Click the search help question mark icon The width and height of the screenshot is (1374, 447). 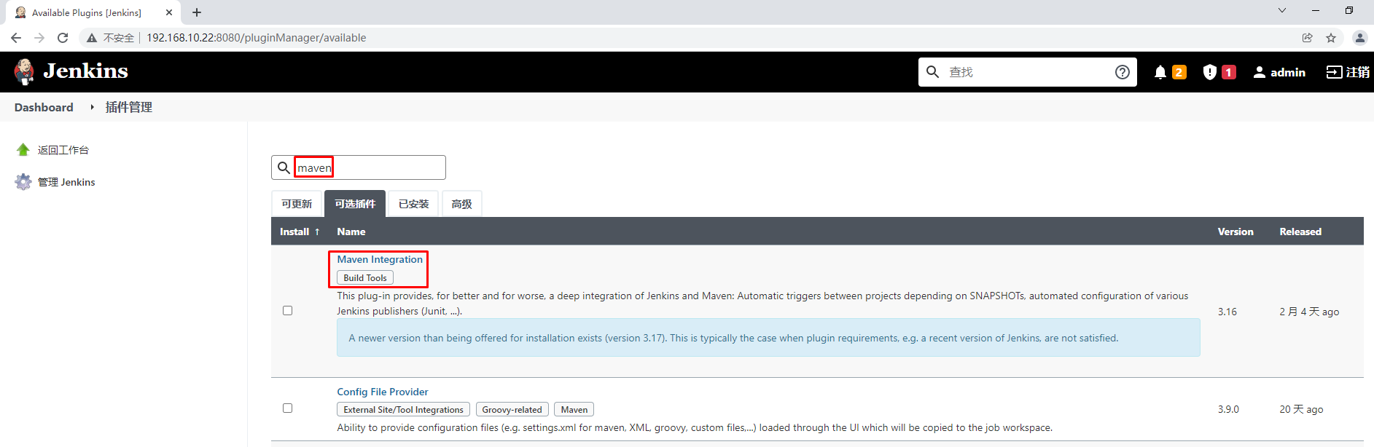tap(1123, 72)
